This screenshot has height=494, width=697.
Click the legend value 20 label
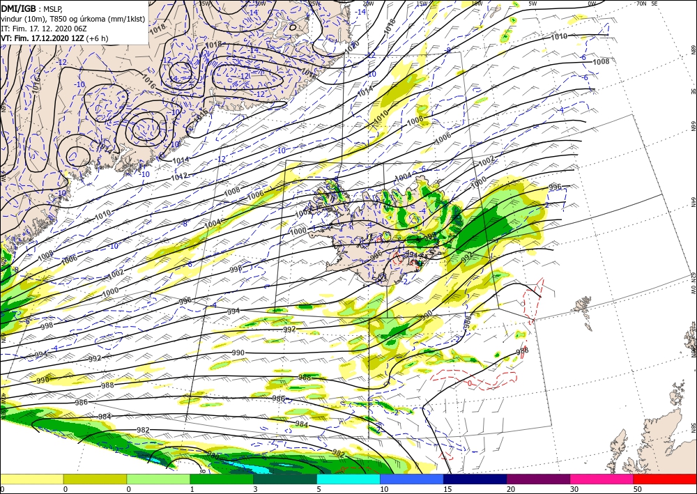click(x=511, y=489)
